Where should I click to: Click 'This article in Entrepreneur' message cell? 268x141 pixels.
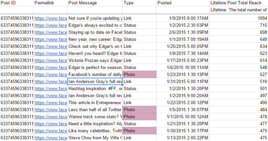click(x=95, y=102)
